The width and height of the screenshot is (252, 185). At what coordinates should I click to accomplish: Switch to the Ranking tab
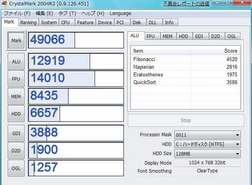(x=28, y=22)
